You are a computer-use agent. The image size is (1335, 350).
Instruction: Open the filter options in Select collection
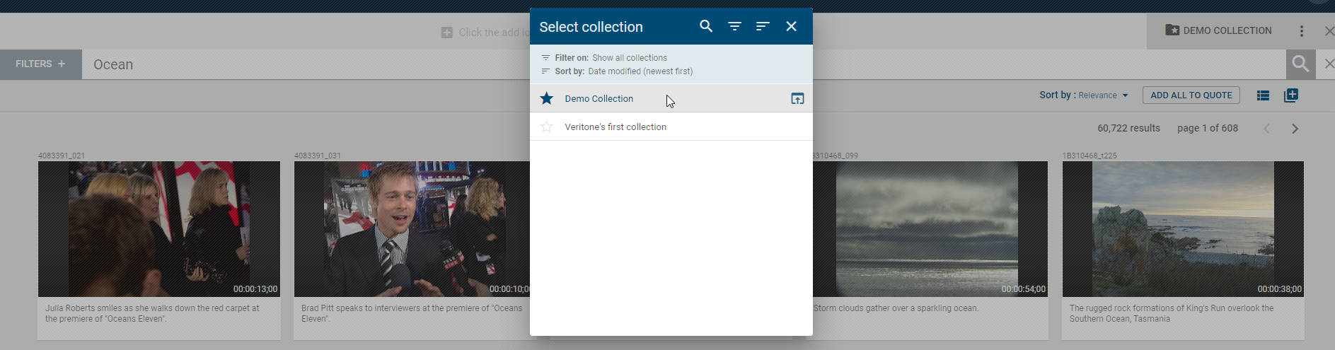(734, 26)
